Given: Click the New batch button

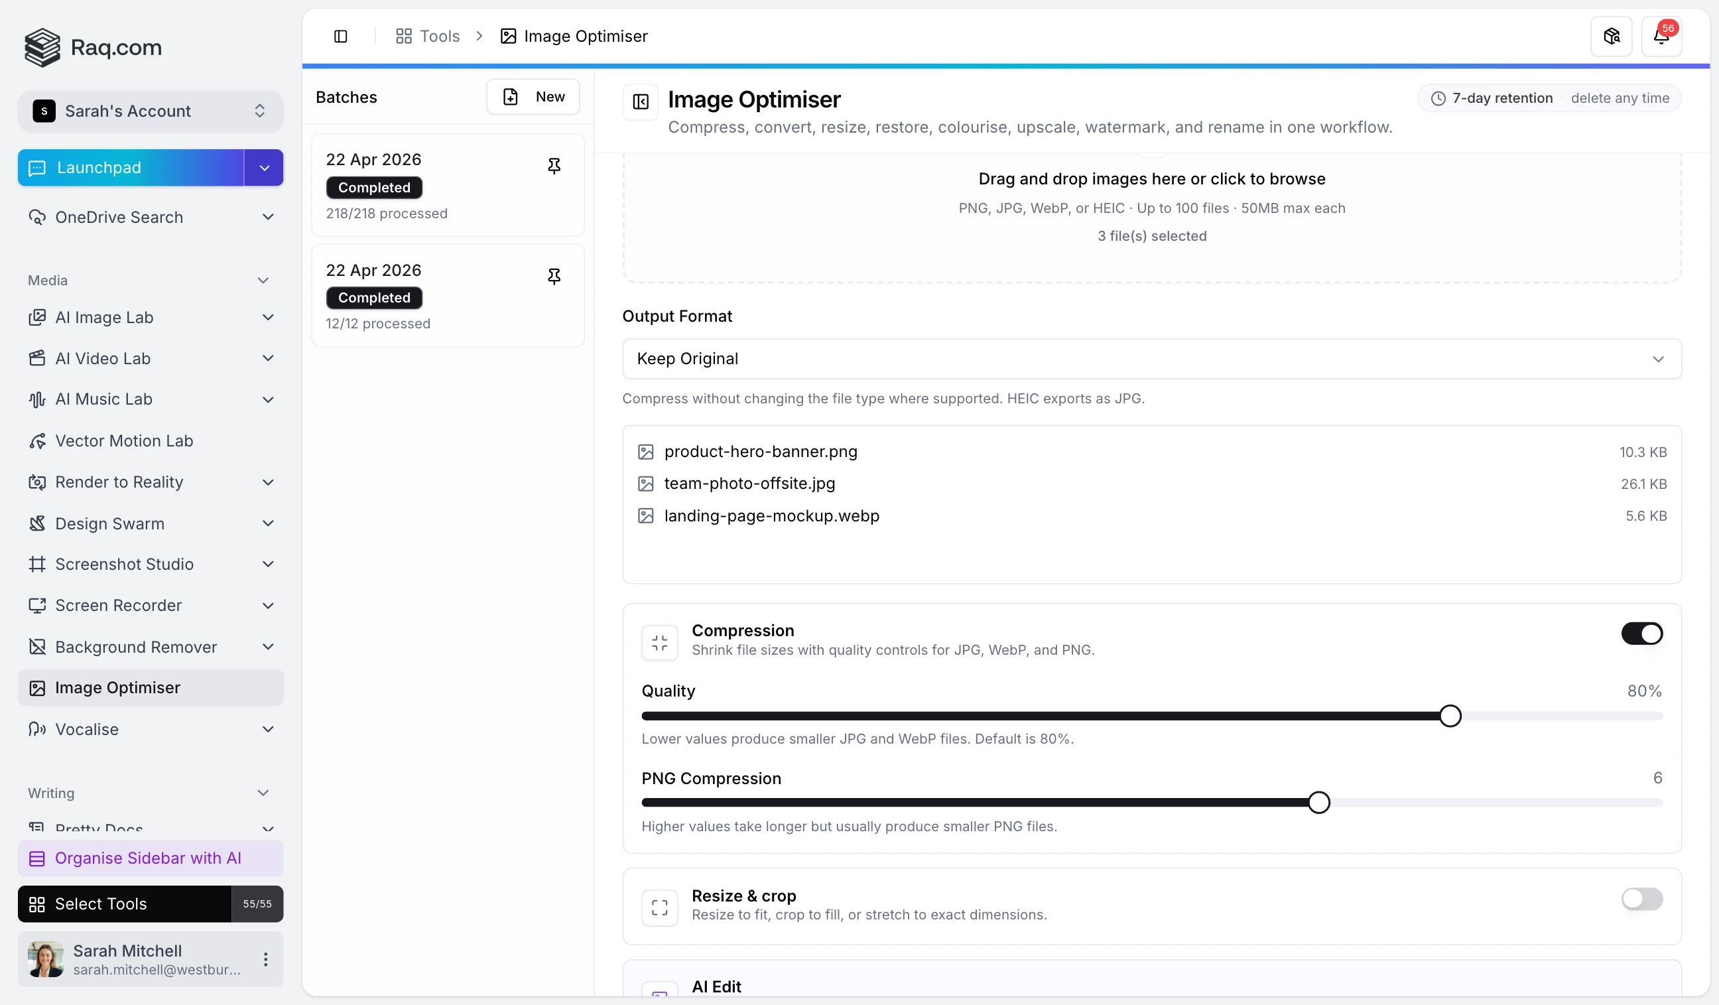Looking at the screenshot, I should [533, 97].
